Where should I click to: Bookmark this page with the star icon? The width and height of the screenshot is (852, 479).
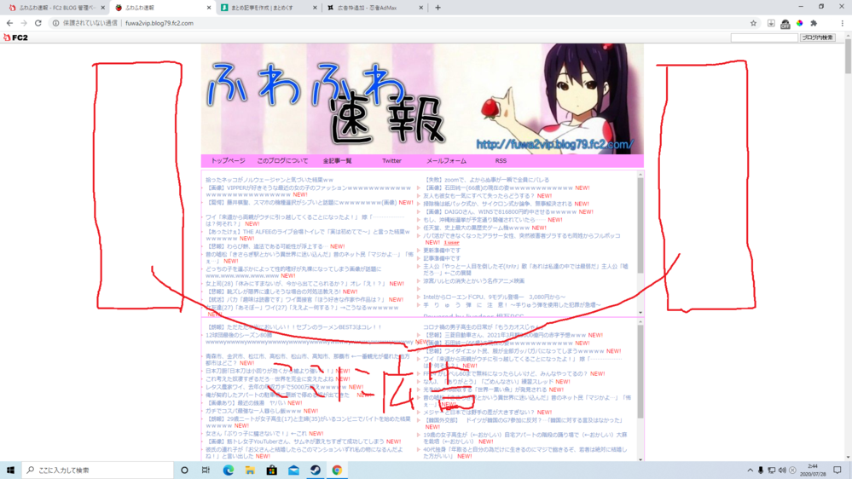pyautogui.click(x=753, y=23)
